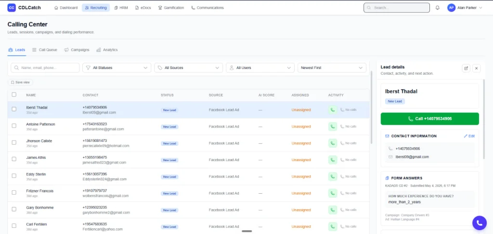Click green call icon for Fritzner Francois
The width and height of the screenshot is (493, 234).
(333, 193)
